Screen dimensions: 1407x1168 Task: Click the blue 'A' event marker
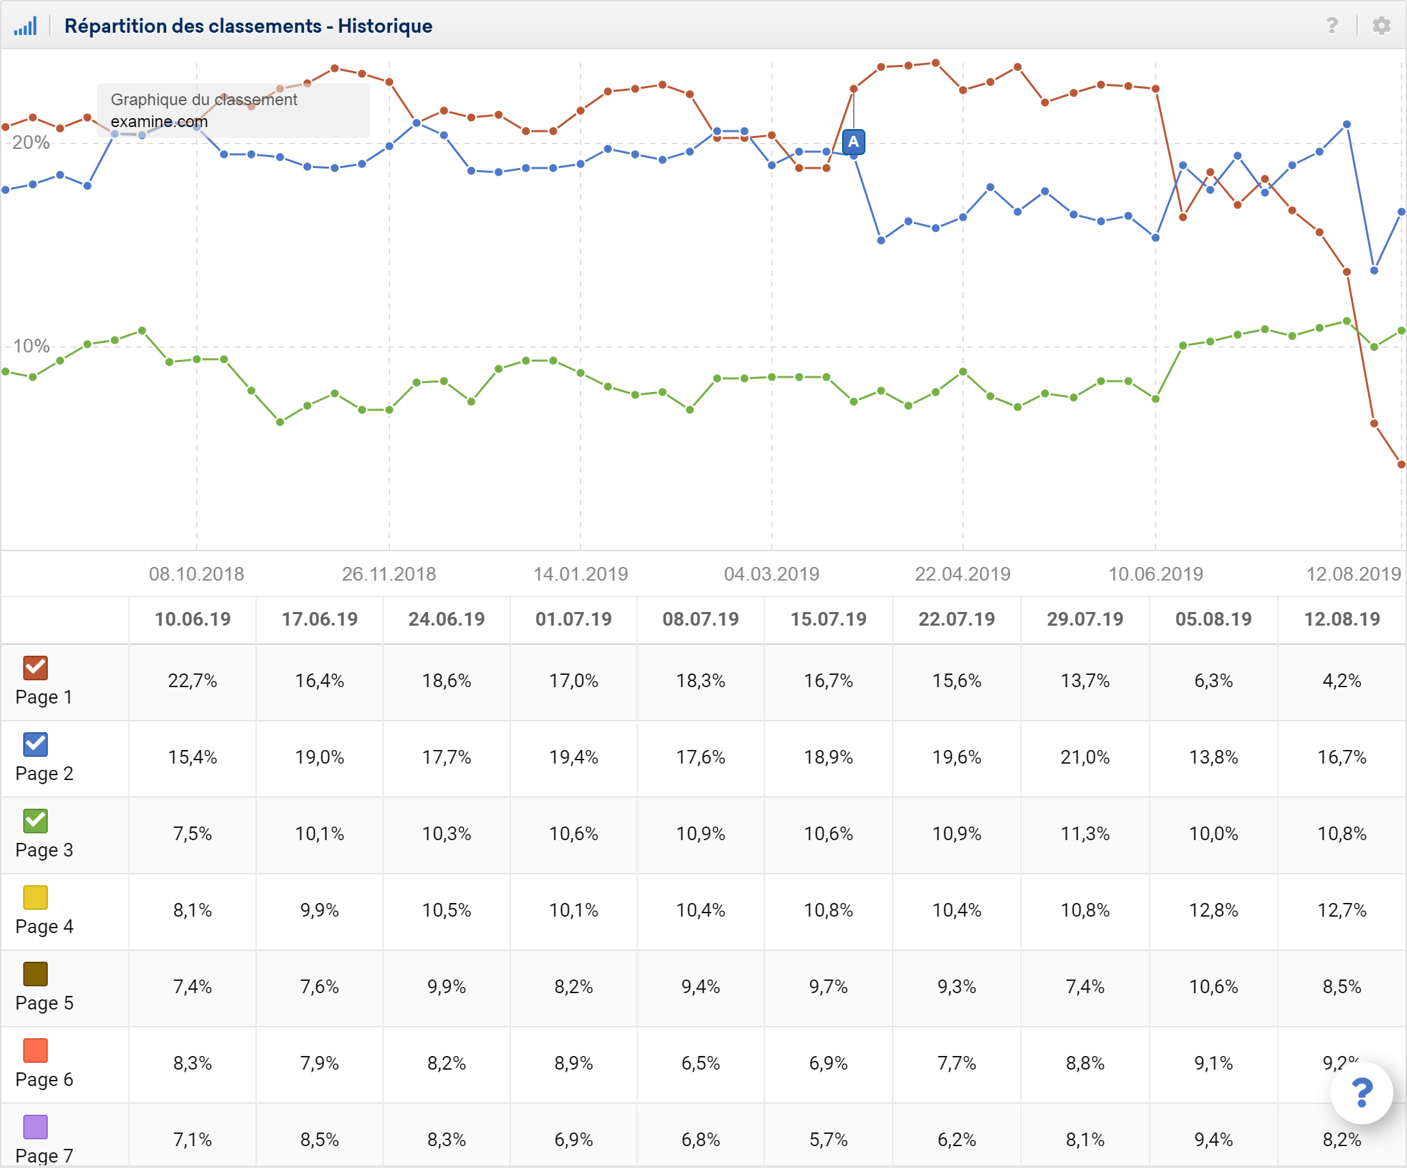853,142
